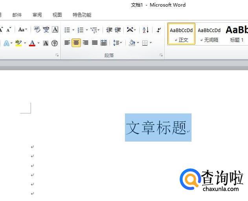Viewport: 248px width, 201px height.
Task: Align text left
Action: (67, 43)
